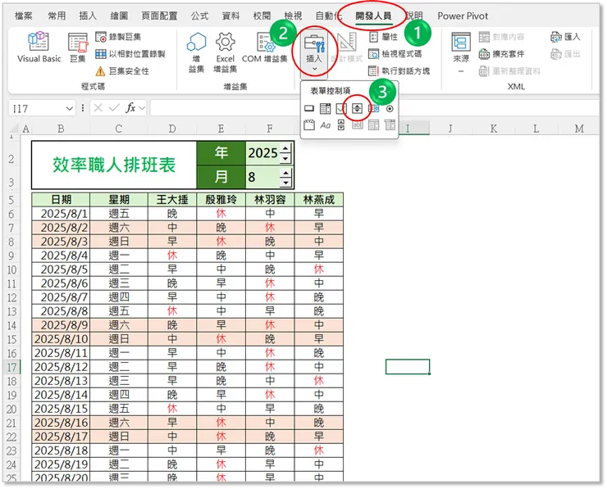Click the 星期 column header cell

click(119, 200)
